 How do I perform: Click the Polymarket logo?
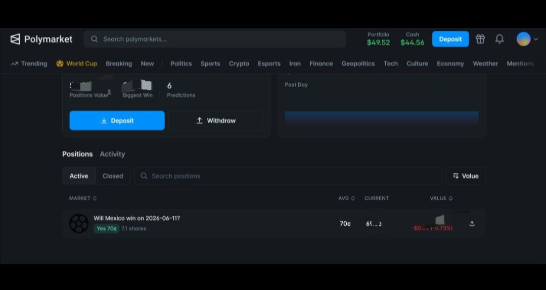(41, 39)
